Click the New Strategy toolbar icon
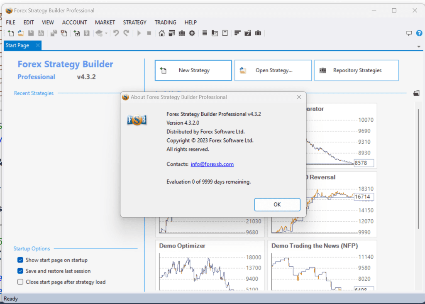 11,33
